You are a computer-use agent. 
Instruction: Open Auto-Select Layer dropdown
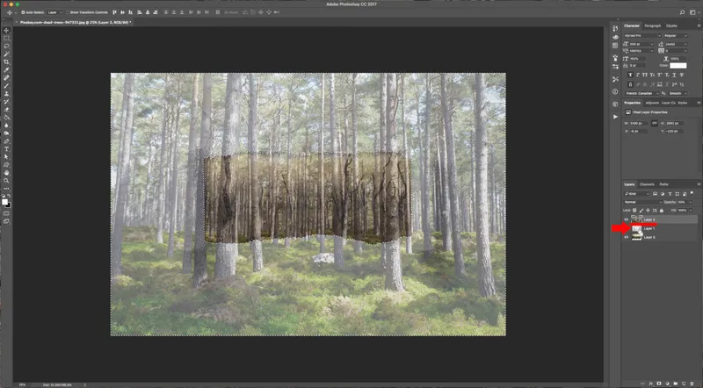click(54, 12)
